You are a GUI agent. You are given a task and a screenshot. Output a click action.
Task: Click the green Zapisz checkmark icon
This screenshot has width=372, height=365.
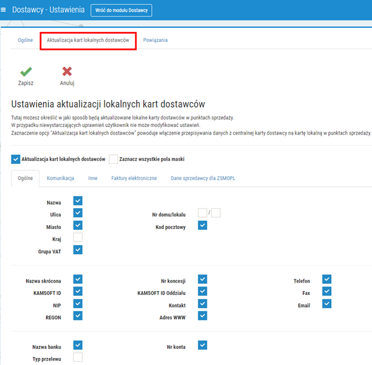click(26, 71)
